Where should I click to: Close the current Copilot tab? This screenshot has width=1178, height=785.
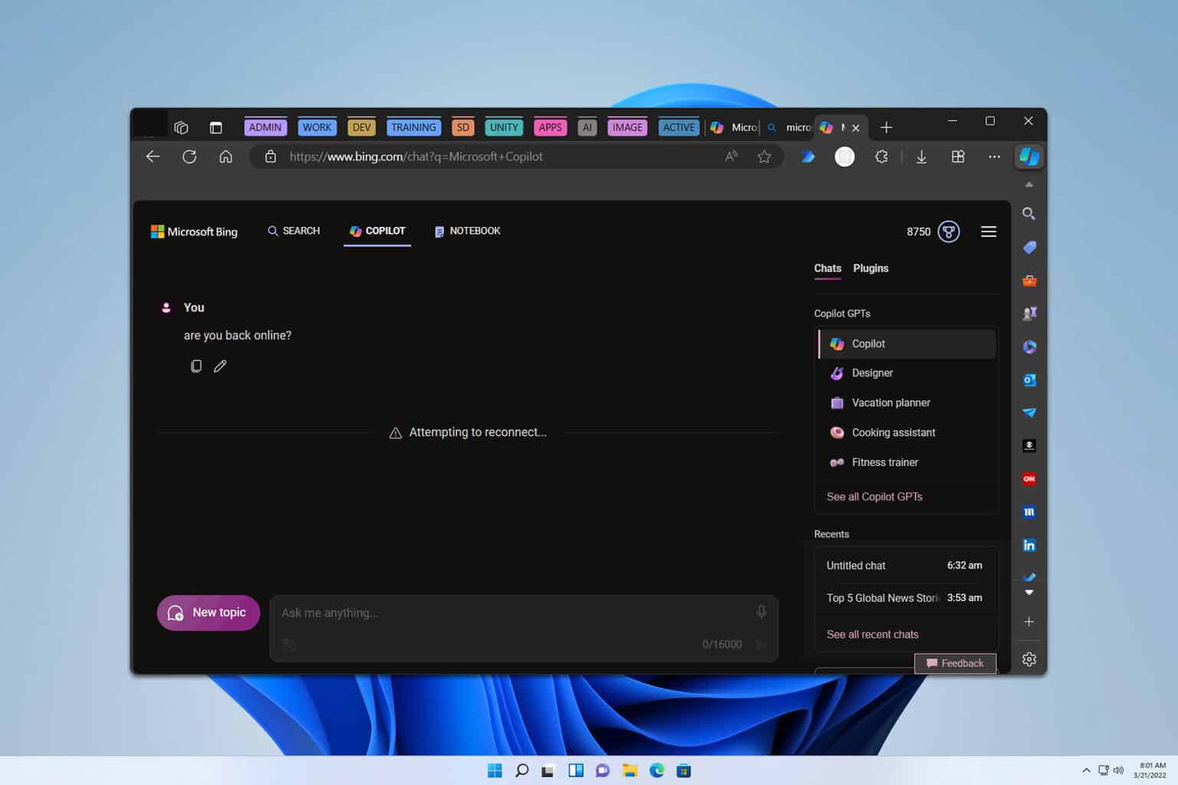[x=855, y=128]
